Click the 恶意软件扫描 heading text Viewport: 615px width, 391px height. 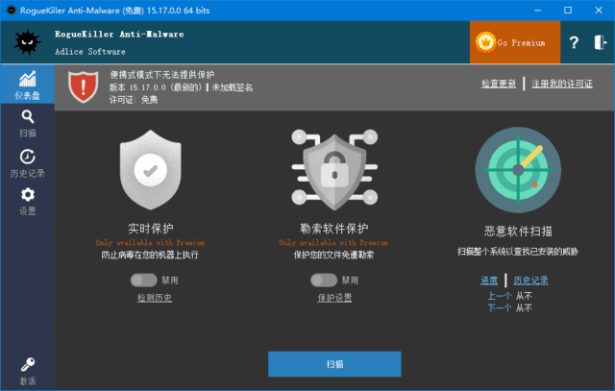(518, 231)
